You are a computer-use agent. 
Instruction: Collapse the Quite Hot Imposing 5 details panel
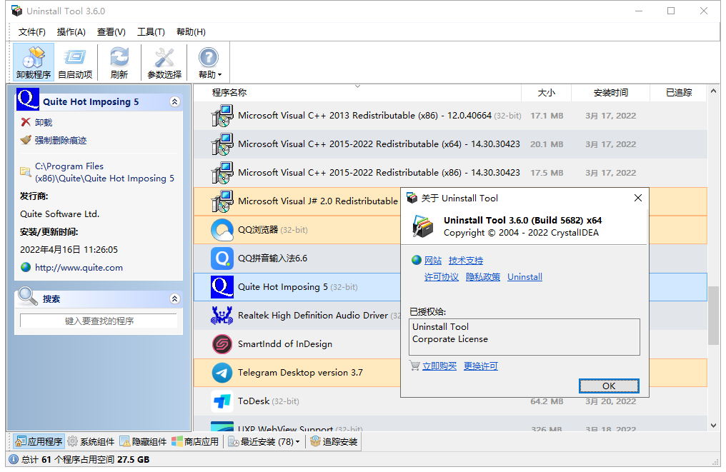point(174,102)
